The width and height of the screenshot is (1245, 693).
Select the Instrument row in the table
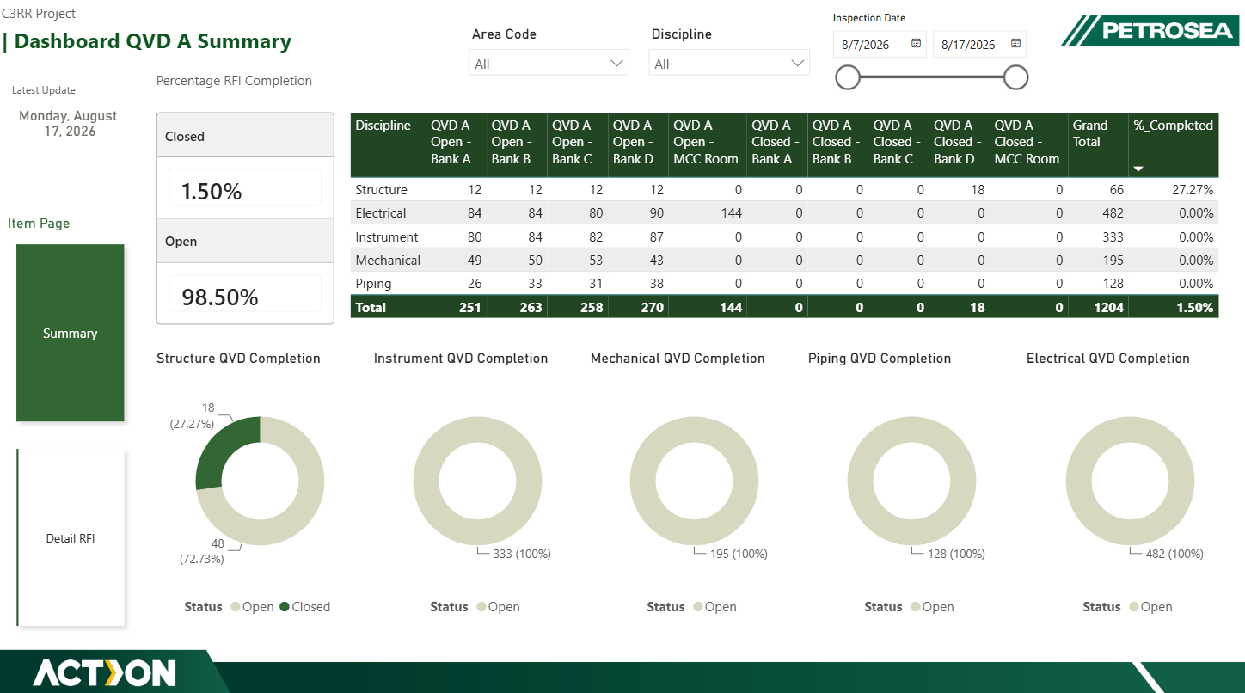pyautogui.click(x=784, y=236)
